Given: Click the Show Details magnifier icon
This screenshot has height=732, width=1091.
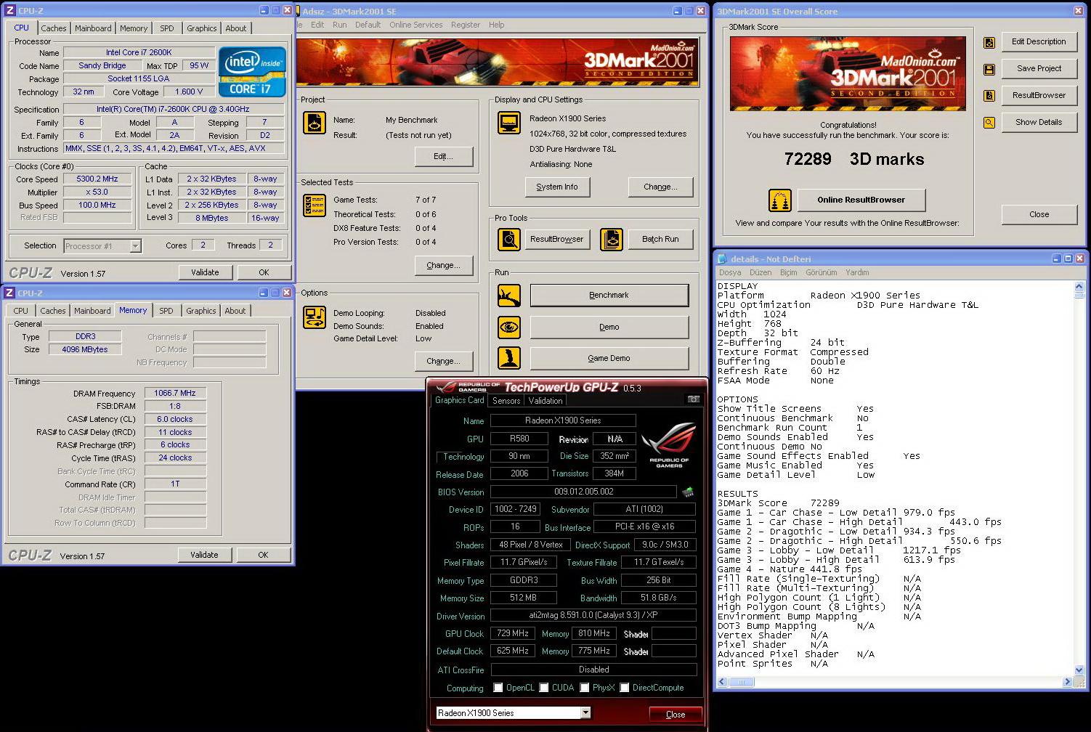Looking at the screenshot, I should click(989, 123).
